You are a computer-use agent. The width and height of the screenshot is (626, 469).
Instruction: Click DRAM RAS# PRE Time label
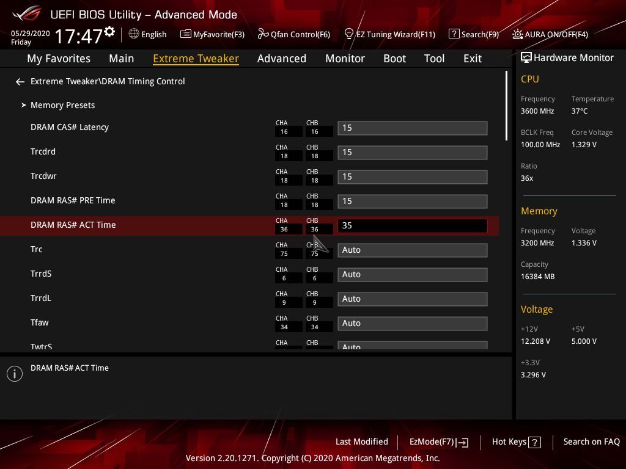[x=73, y=200]
